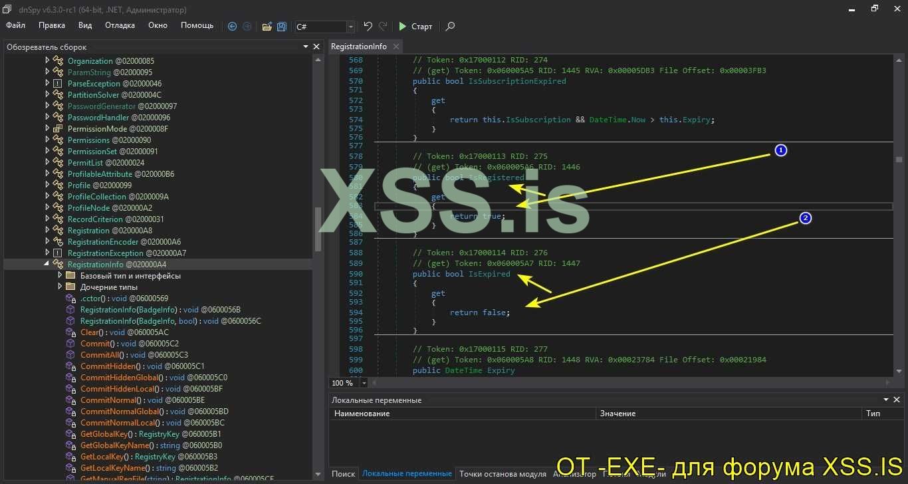Click the code editor vertical scrollbar thumb
The width and height of the screenshot is (908, 484).
click(x=899, y=160)
